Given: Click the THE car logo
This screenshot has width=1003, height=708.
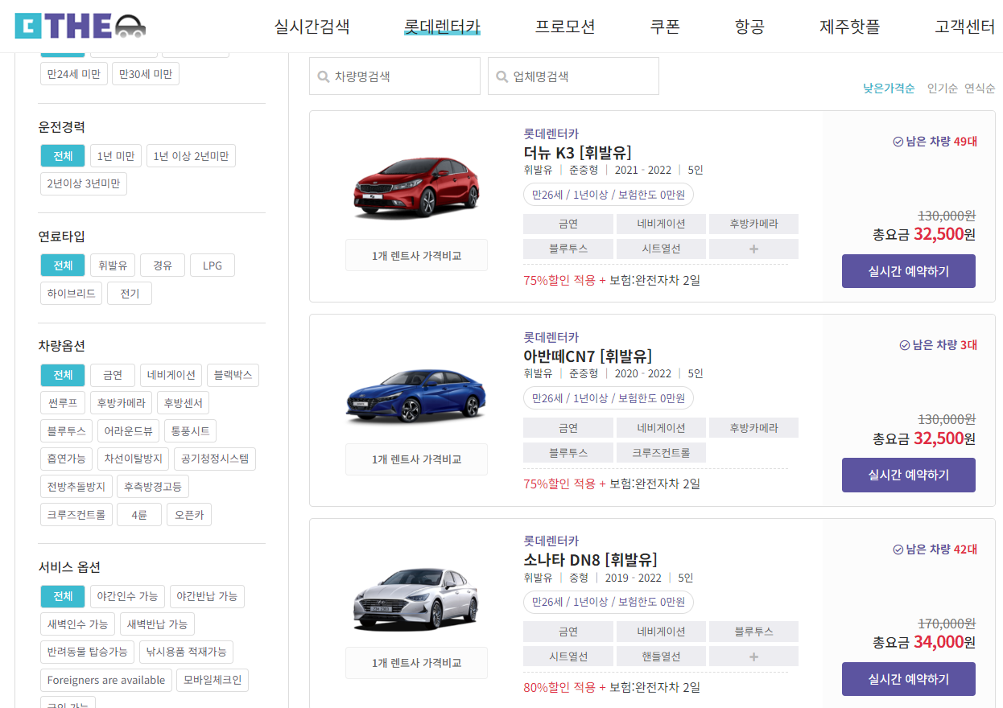Looking at the screenshot, I should [80, 26].
